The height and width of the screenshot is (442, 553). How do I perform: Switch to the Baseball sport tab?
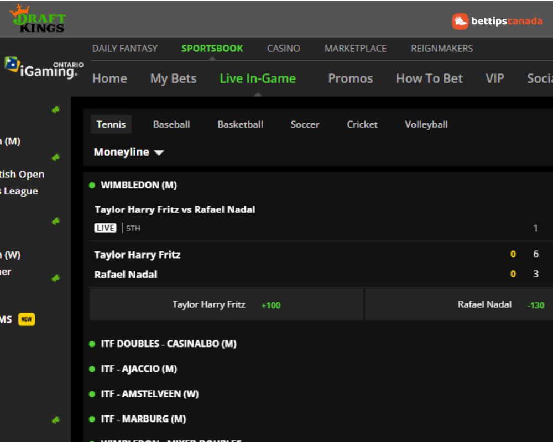point(171,124)
